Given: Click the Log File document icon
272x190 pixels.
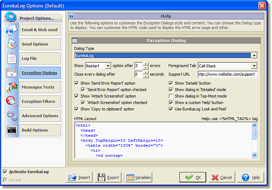Looking at the screenshot, I should click(12, 58).
